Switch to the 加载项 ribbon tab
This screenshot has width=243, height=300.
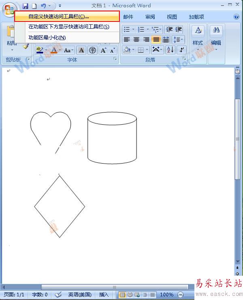point(196,17)
